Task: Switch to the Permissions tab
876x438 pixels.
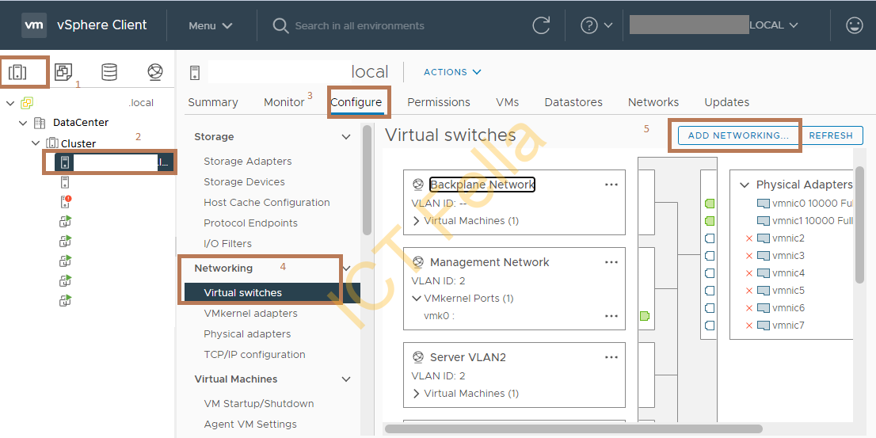Action: [439, 102]
